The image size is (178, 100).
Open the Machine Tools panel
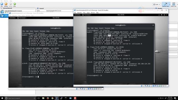165,4
